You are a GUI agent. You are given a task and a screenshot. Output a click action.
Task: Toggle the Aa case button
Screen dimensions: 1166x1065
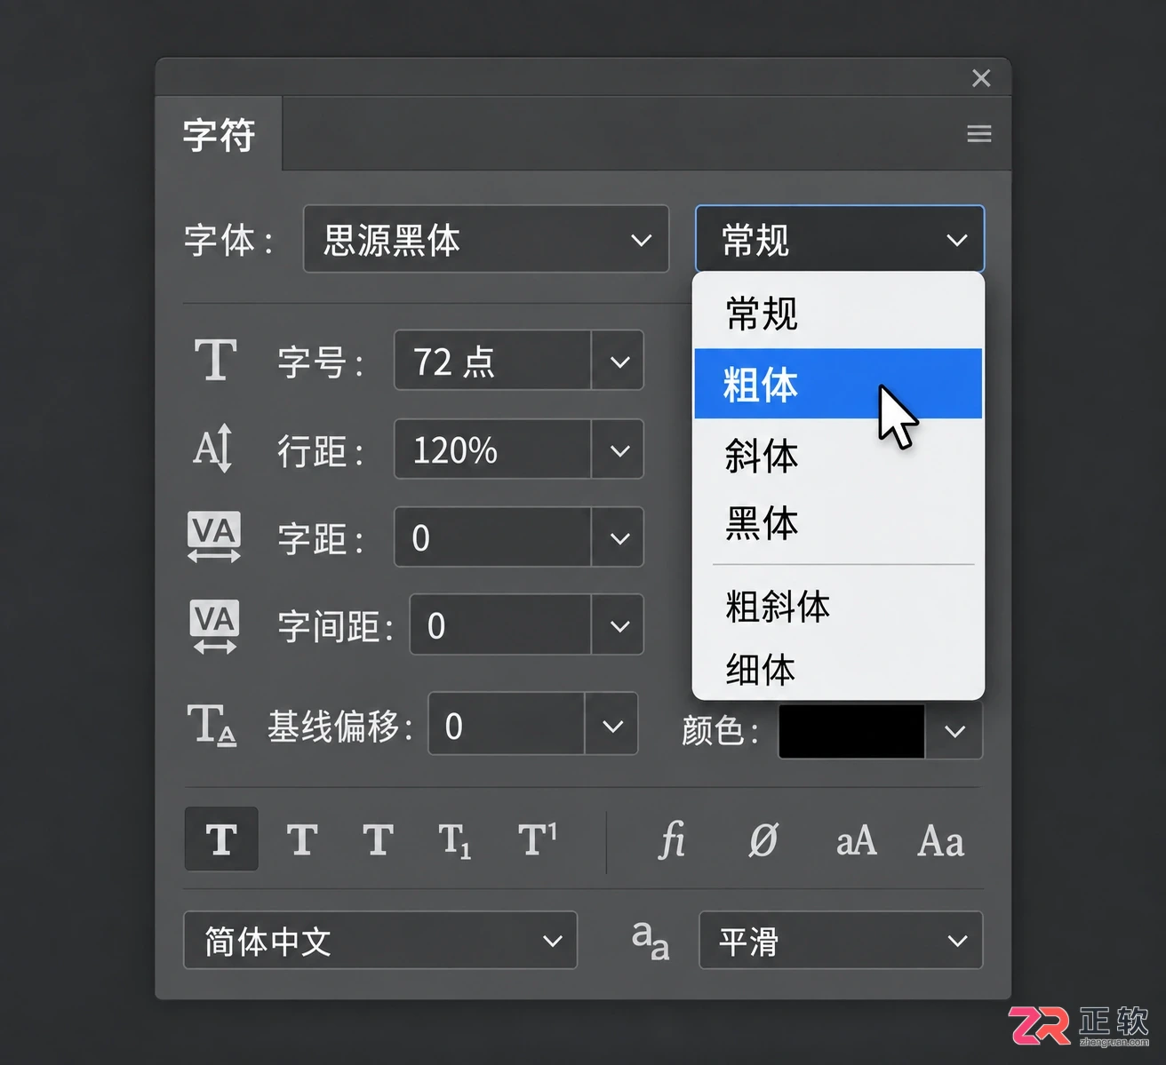940,840
